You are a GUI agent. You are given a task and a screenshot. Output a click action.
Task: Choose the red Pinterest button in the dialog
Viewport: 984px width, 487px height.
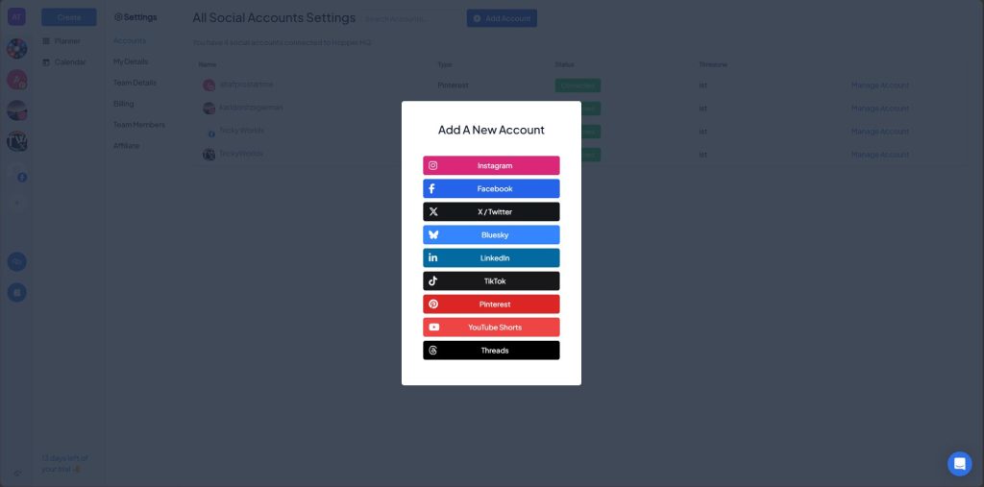(491, 304)
